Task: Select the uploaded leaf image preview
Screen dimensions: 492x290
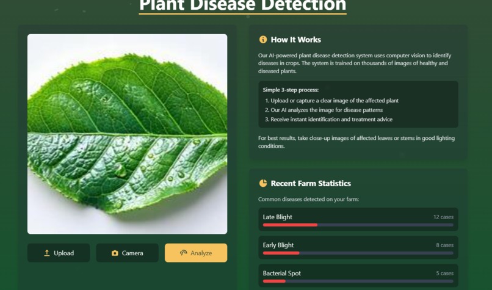Action: (x=128, y=134)
